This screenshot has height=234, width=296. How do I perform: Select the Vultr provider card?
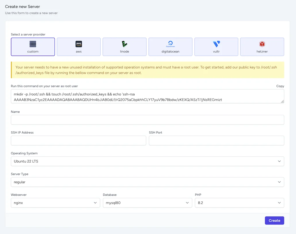point(216,47)
